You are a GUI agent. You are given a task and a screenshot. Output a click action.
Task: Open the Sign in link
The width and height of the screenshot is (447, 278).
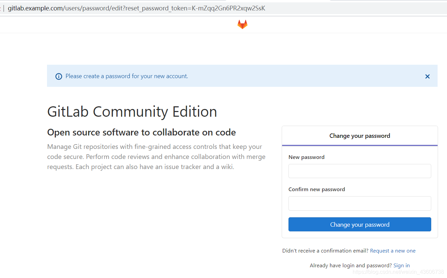click(401, 266)
